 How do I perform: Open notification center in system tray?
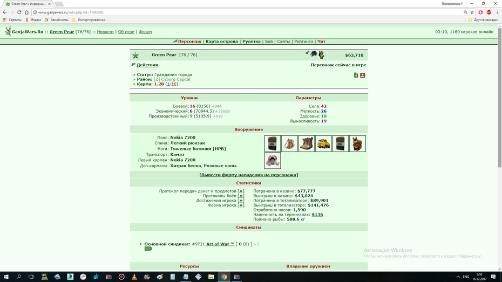pyautogui.click(x=493, y=277)
